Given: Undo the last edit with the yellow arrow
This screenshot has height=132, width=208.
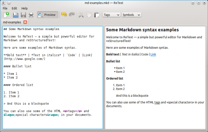Looking at the screenshot, I should tap(64, 14).
